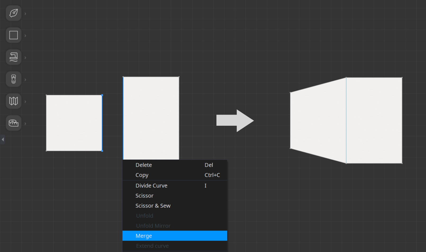Select the Fold pleat tool
This screenshot has height=252, width=426.
13,101
